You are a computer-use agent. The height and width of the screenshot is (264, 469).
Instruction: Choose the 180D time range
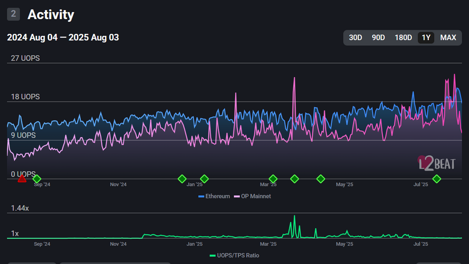[x=403, y=37]
